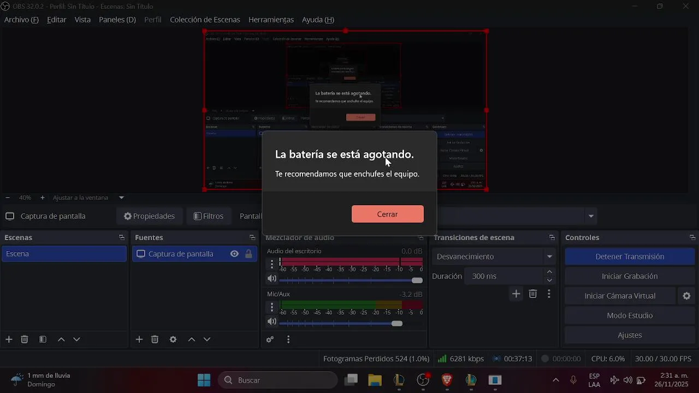
Task: Open OBS Studio taskbar icon
Action: click(423, 380)
